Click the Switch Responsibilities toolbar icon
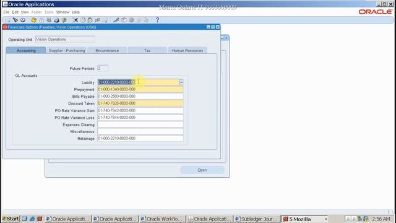The height and width of the screenshot is (223, 396). click(49, 20)
